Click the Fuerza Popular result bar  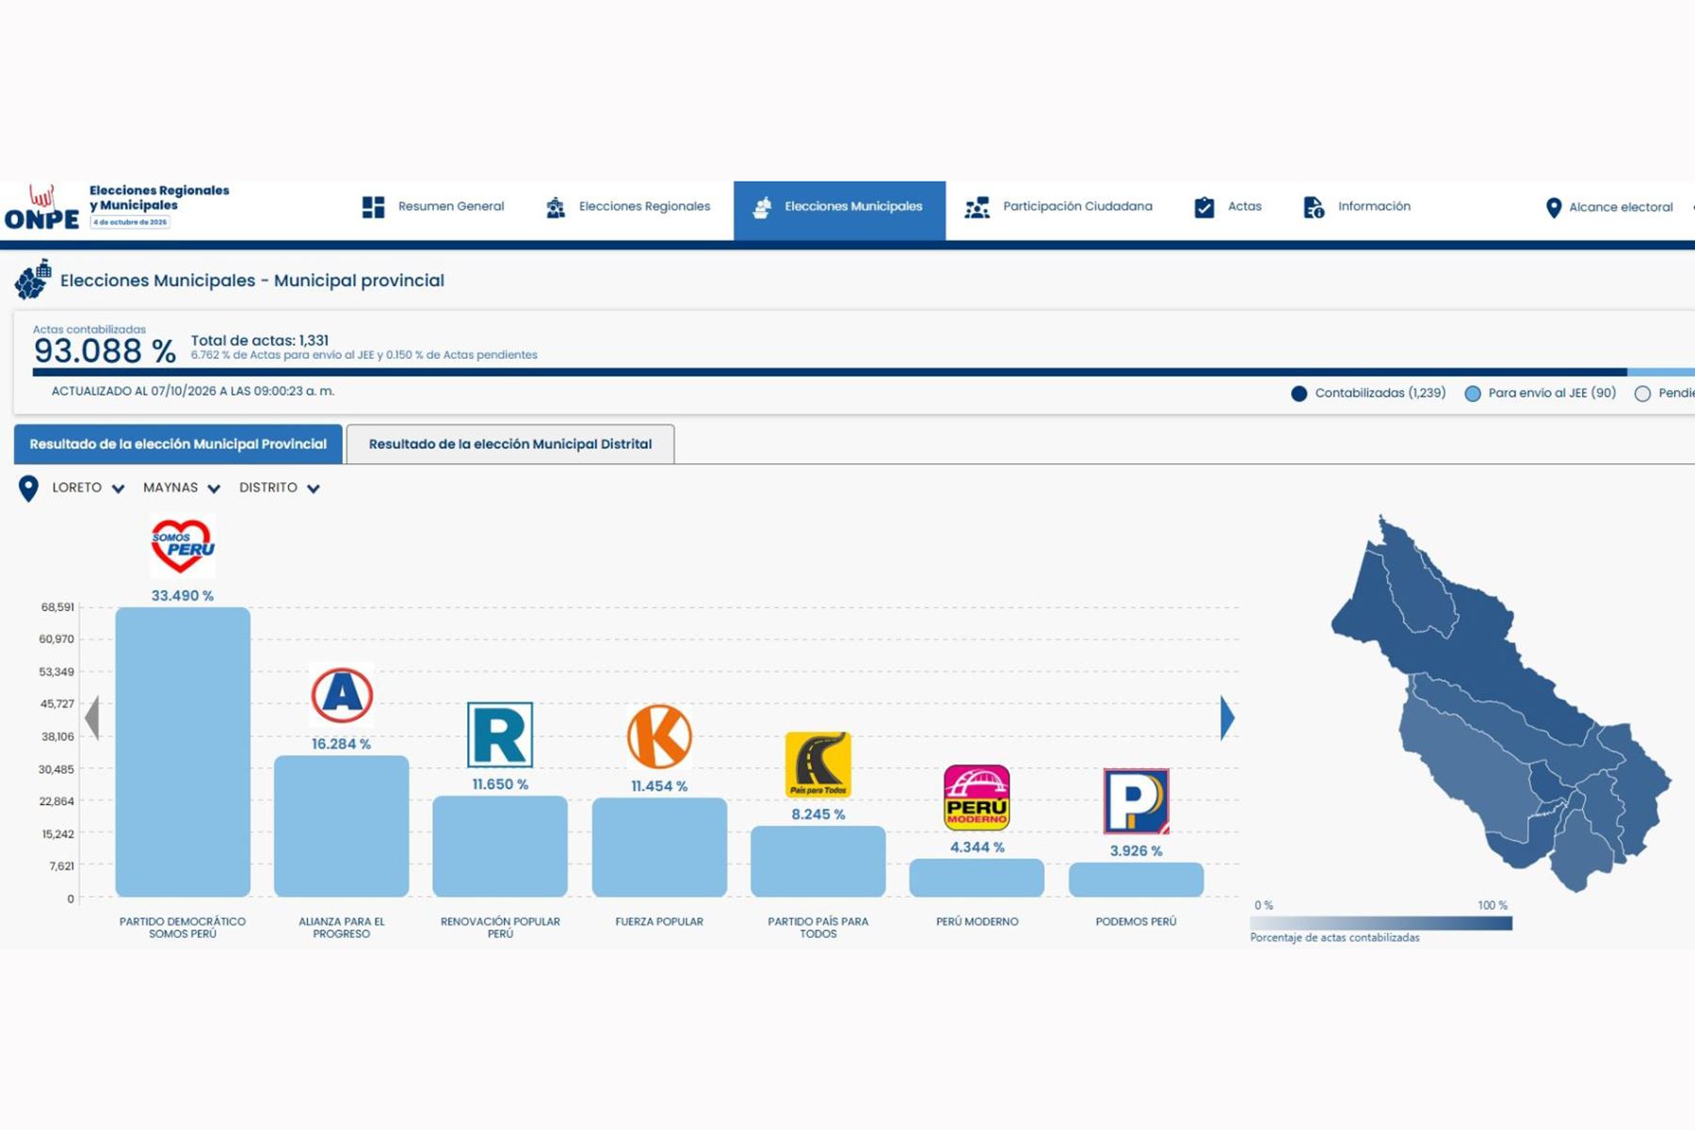pyautogui.click(x=659, y=847)
